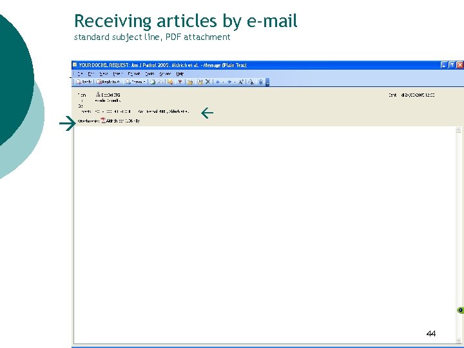This screenshot has height=348, width=464.
Task: Click inside the empty message body area
Action: click(x=264, y=235)
